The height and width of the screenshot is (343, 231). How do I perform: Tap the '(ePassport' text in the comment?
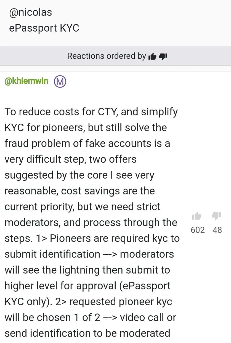click(x=145, y=286)
